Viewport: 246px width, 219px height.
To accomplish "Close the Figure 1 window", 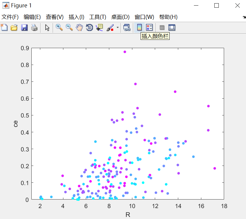I will click(237, 6).
